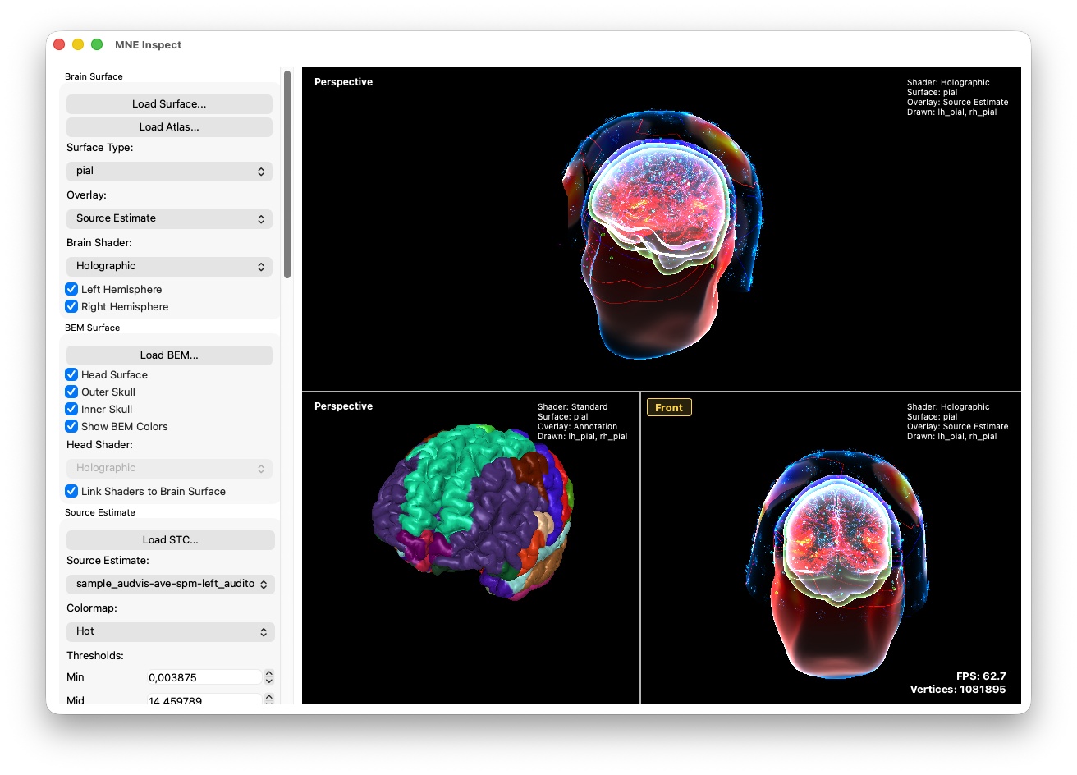Screen dimensions: 1077x775
Task: Click inside the Min threshold value field
Action: pos(205,676)
